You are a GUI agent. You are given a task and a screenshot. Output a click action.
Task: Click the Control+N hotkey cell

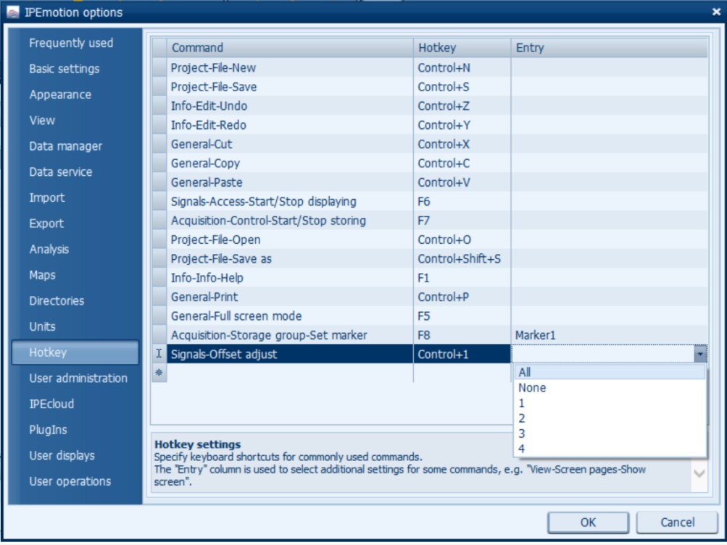462,67
